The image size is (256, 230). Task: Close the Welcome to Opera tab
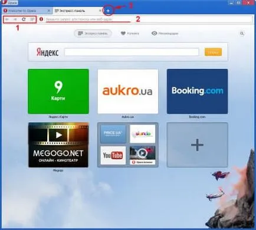(49, 11)
